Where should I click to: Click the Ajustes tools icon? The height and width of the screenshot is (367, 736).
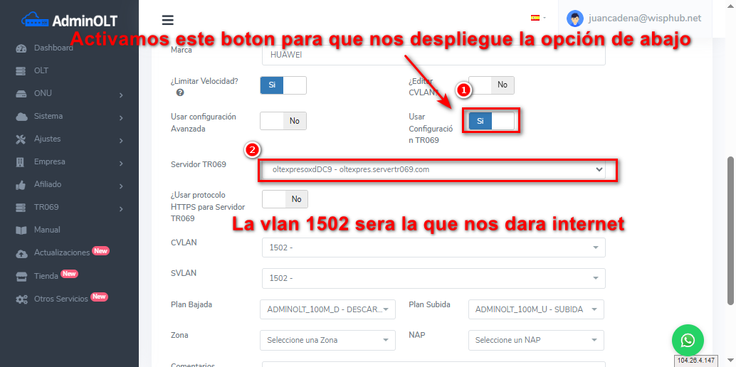(21, 139)
